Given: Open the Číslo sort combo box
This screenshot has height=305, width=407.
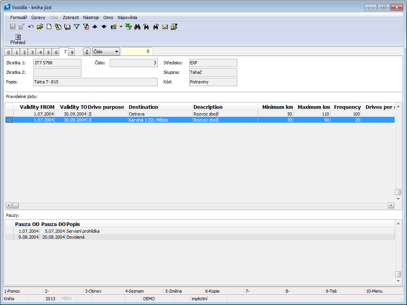Looking at the screenshot, I should click(106, 52).
